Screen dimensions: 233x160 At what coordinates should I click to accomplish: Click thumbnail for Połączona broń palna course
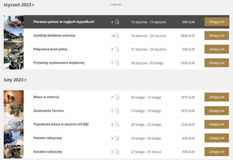[x=14, y=49]
